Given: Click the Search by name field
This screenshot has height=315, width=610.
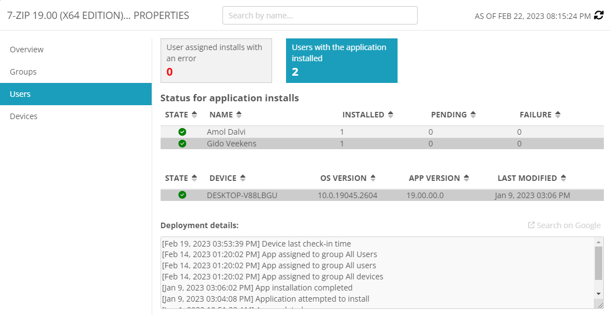Looking at the screenshot, I should [319, 16].
